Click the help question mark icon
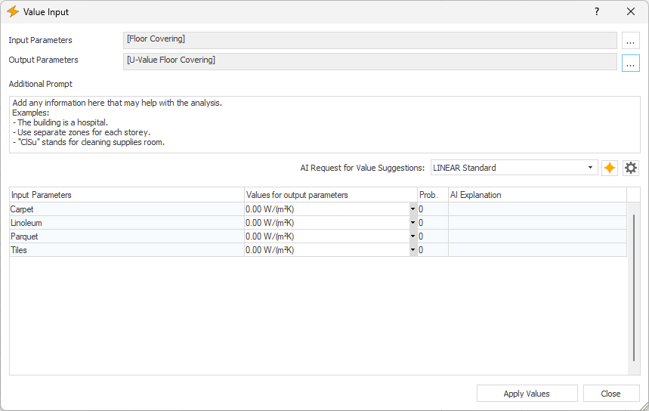 (x=596, y=11)
